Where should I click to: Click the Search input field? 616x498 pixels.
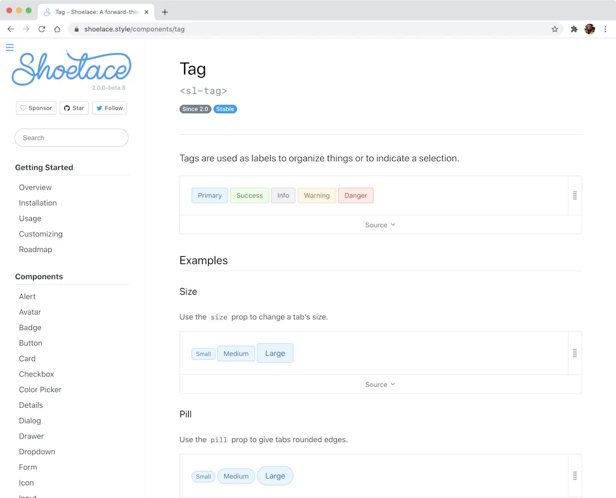[71, 138]
